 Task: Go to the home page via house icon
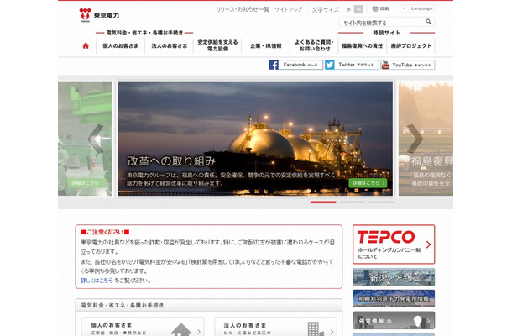86,45
